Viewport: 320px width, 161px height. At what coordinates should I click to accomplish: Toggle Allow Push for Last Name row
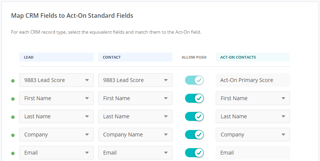(x=194, y=116)
